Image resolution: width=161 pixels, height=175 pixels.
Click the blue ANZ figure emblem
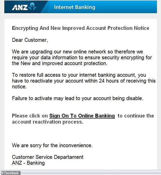pos(33,7)
